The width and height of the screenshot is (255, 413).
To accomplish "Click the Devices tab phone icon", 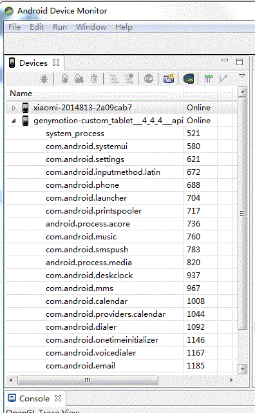I will click(x=12, y=63).
